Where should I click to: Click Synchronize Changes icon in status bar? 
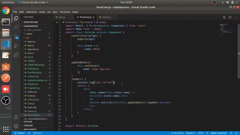click(29, 133)
